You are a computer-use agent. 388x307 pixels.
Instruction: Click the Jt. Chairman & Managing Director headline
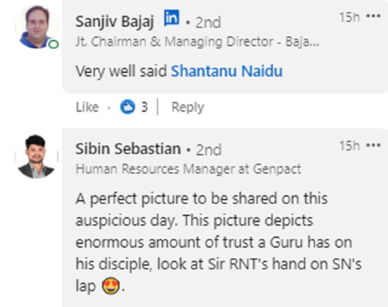tap(197, 42)
